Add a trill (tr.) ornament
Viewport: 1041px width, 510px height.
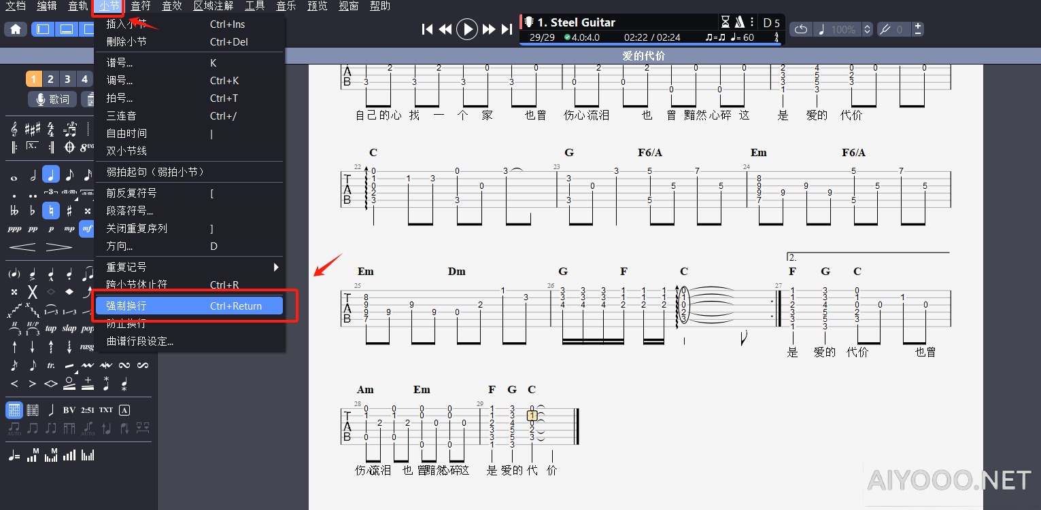click(51, 365)
